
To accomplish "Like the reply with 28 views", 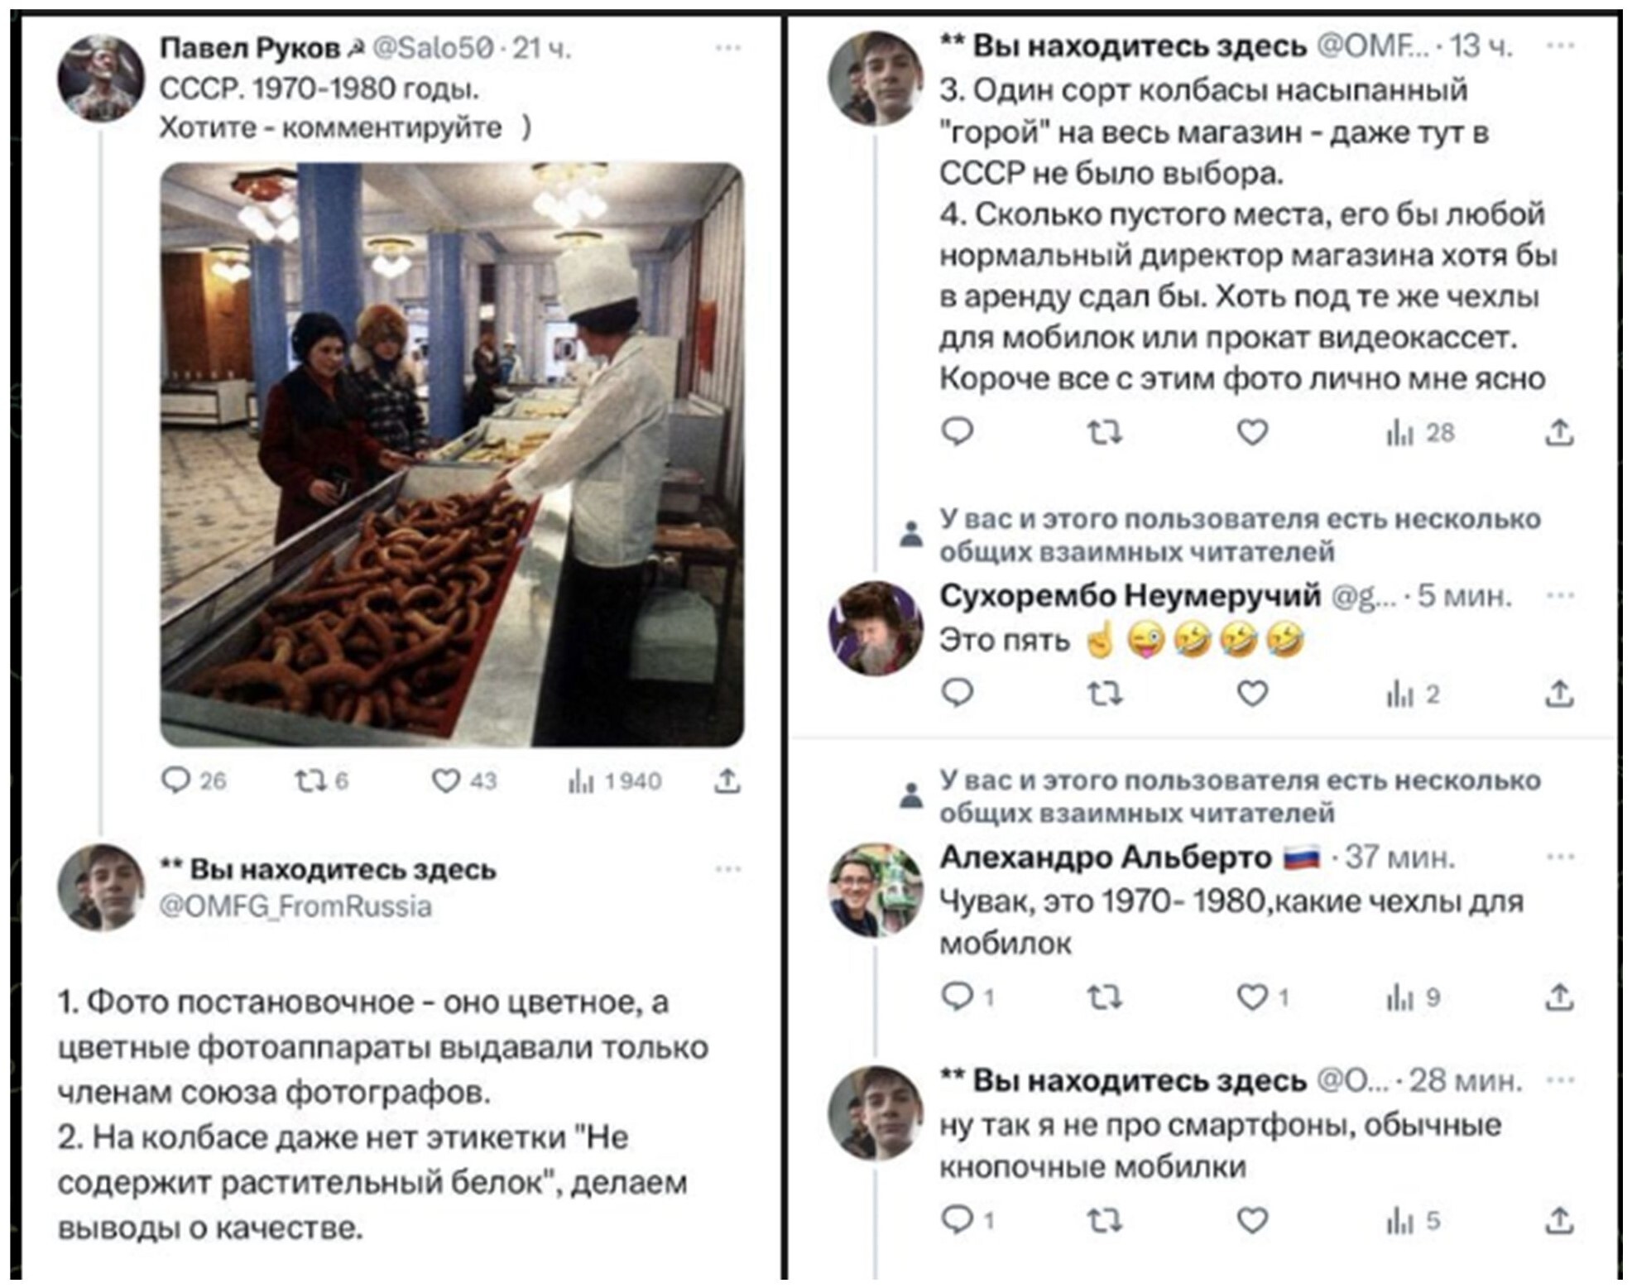I will [1252, 432].
